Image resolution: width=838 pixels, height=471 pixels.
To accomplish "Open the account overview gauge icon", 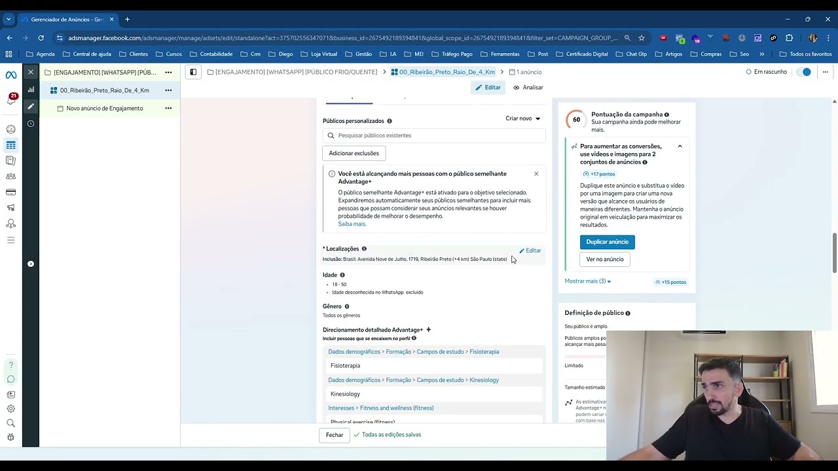I will tap(11, 130).
